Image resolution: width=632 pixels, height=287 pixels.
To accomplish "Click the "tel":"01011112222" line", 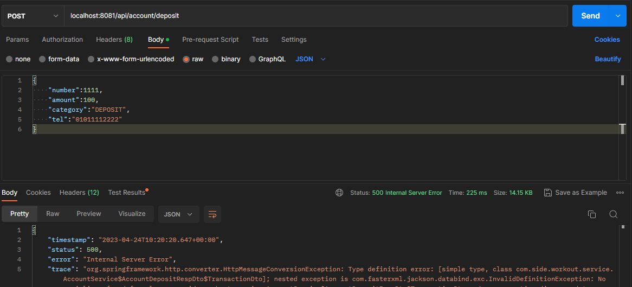I will 85,119.
